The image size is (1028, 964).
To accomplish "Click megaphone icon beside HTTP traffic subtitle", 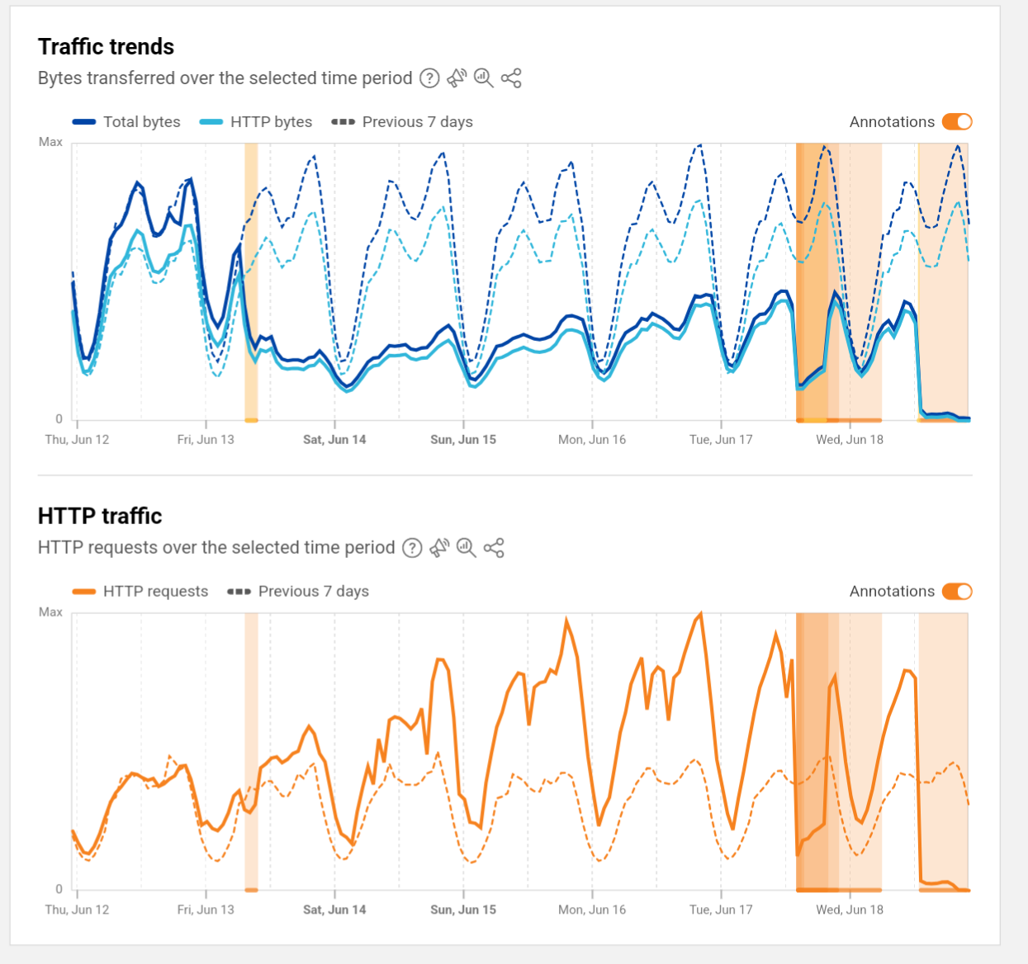I will coord(439,548).
